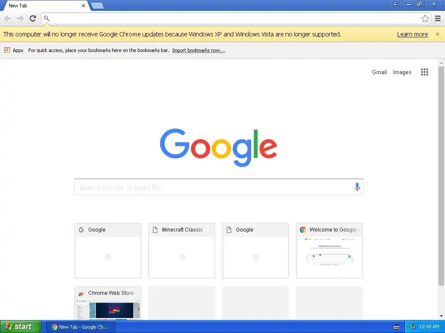Start voice search with the microphone icon
This screenshot has height=333, width=445.
pyautogui.click(x=357, y=187)
